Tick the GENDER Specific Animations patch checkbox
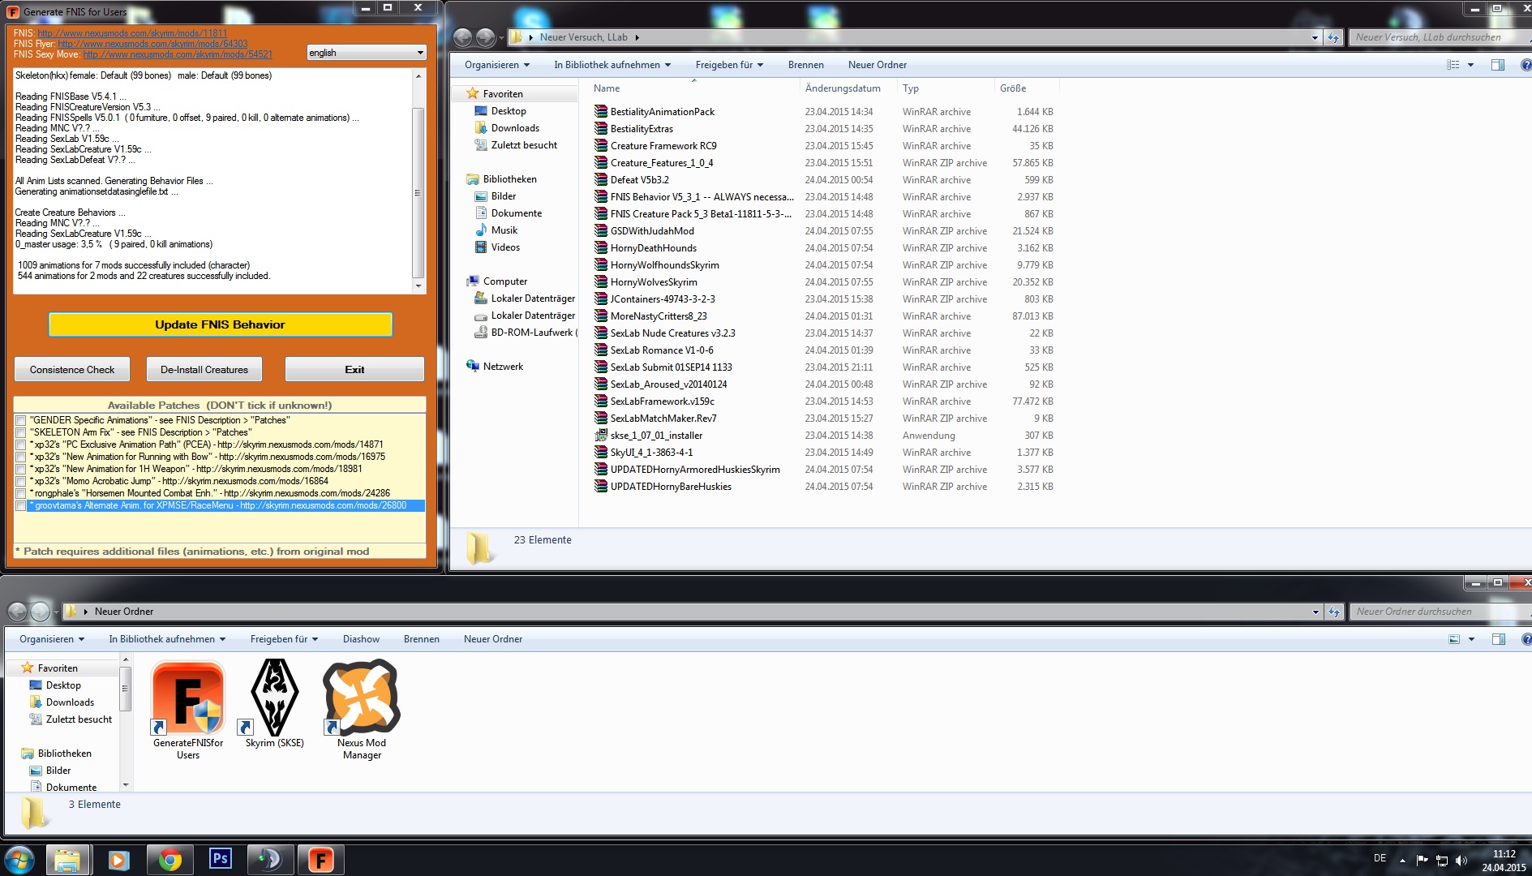This screenshot has width=1532, height=876. [20, 420]
